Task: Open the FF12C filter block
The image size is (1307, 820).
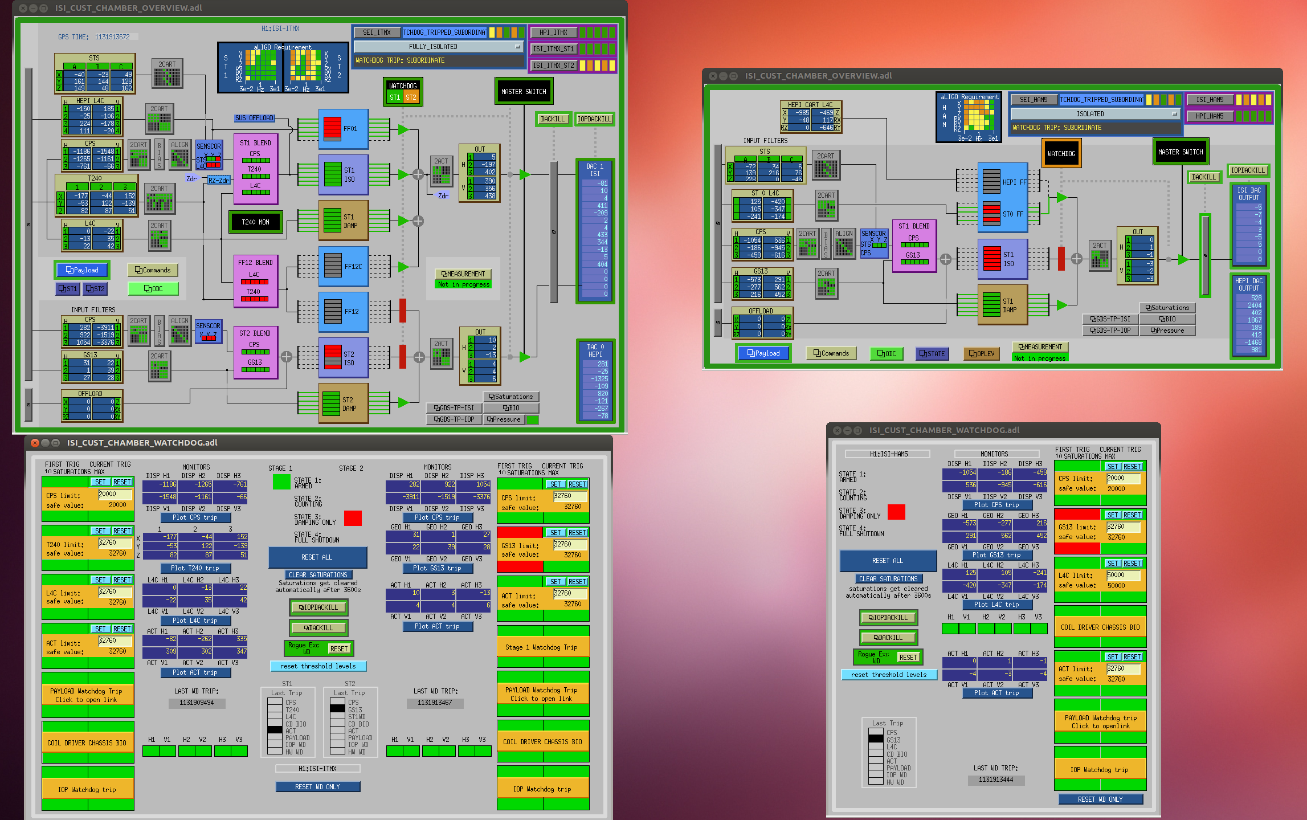Action: [343, 266]
